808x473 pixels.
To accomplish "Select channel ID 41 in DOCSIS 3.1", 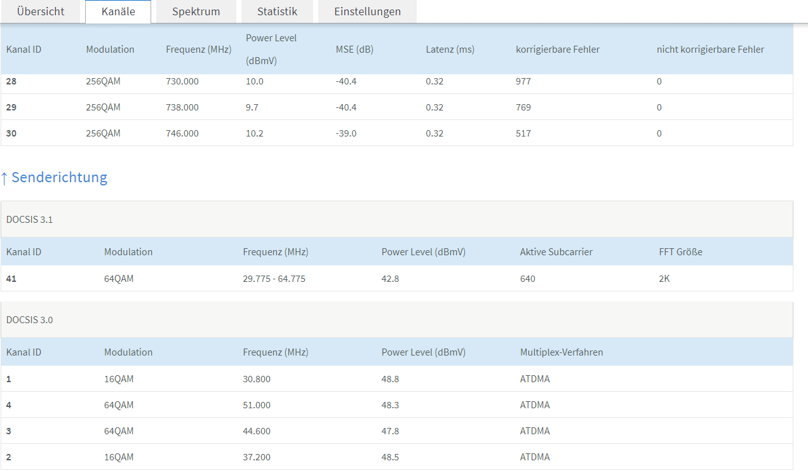I will click(11, 278).
